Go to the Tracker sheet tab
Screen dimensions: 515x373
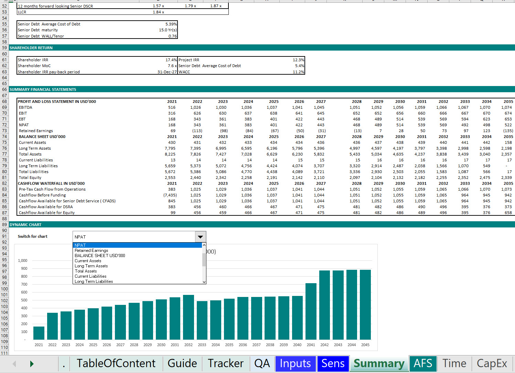[225, 363]
